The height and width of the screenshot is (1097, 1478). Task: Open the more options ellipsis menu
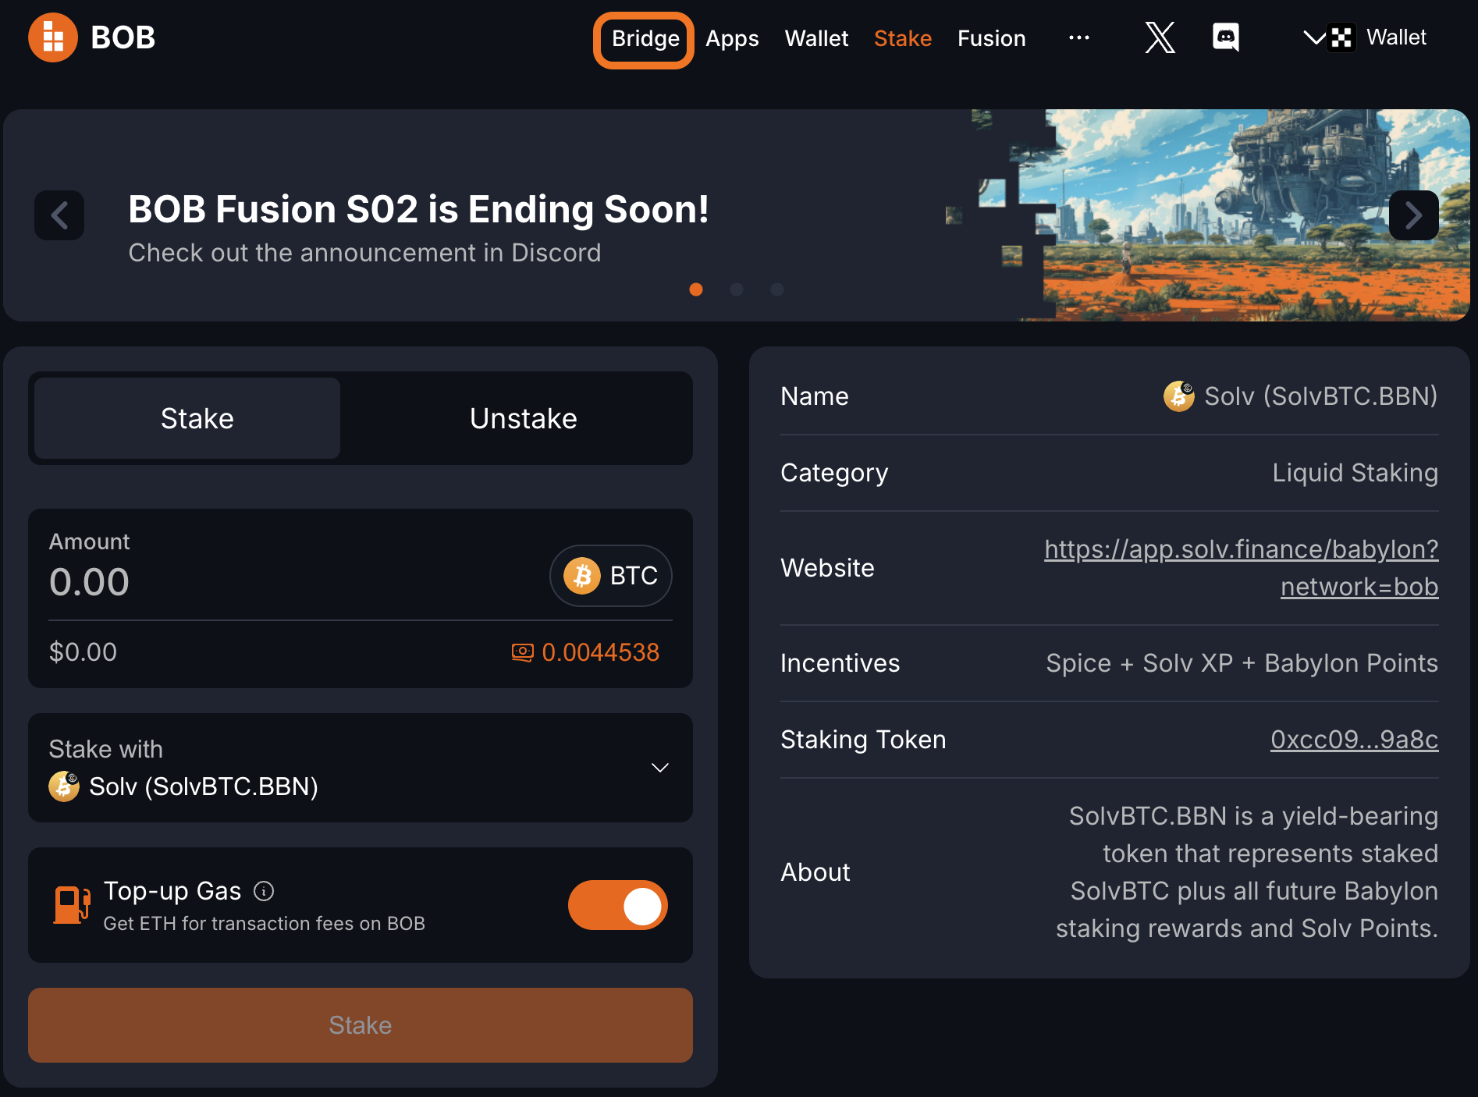[1078, 37]
